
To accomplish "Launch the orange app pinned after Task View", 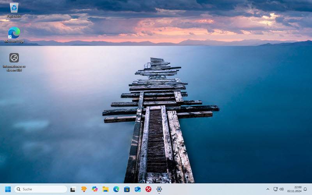I will coord(84,189).
